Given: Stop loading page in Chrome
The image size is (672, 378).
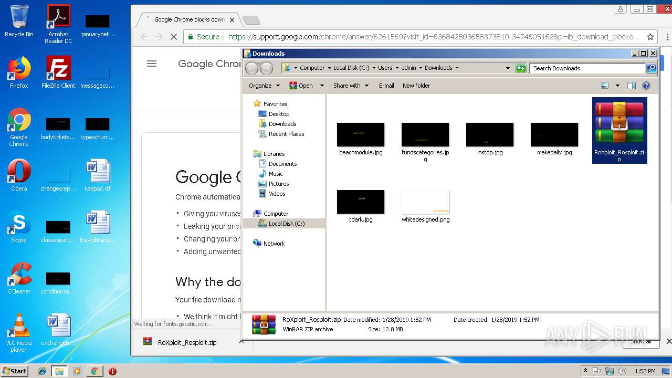Looking at the screenshot, I should (x=174, y=37).
